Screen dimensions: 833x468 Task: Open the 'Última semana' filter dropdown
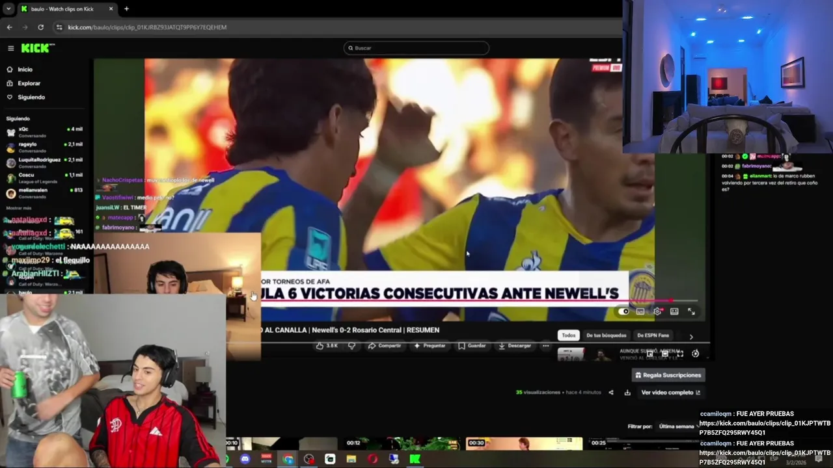coord(677,426)
